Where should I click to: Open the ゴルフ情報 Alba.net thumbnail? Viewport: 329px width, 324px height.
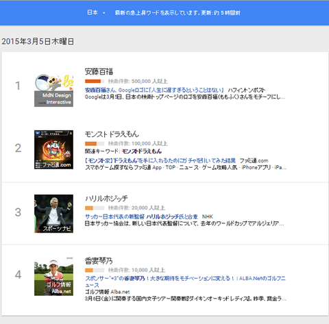pyautogui.click(x=53, y=276)
